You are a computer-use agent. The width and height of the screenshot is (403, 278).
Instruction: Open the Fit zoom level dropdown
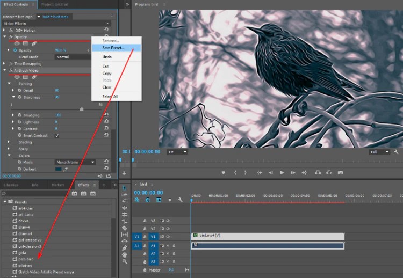point(177,152)
